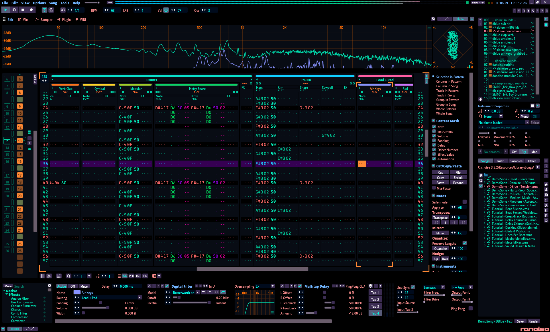
Task: Select Selection in Pattern radio option
Action: (433, 76)
